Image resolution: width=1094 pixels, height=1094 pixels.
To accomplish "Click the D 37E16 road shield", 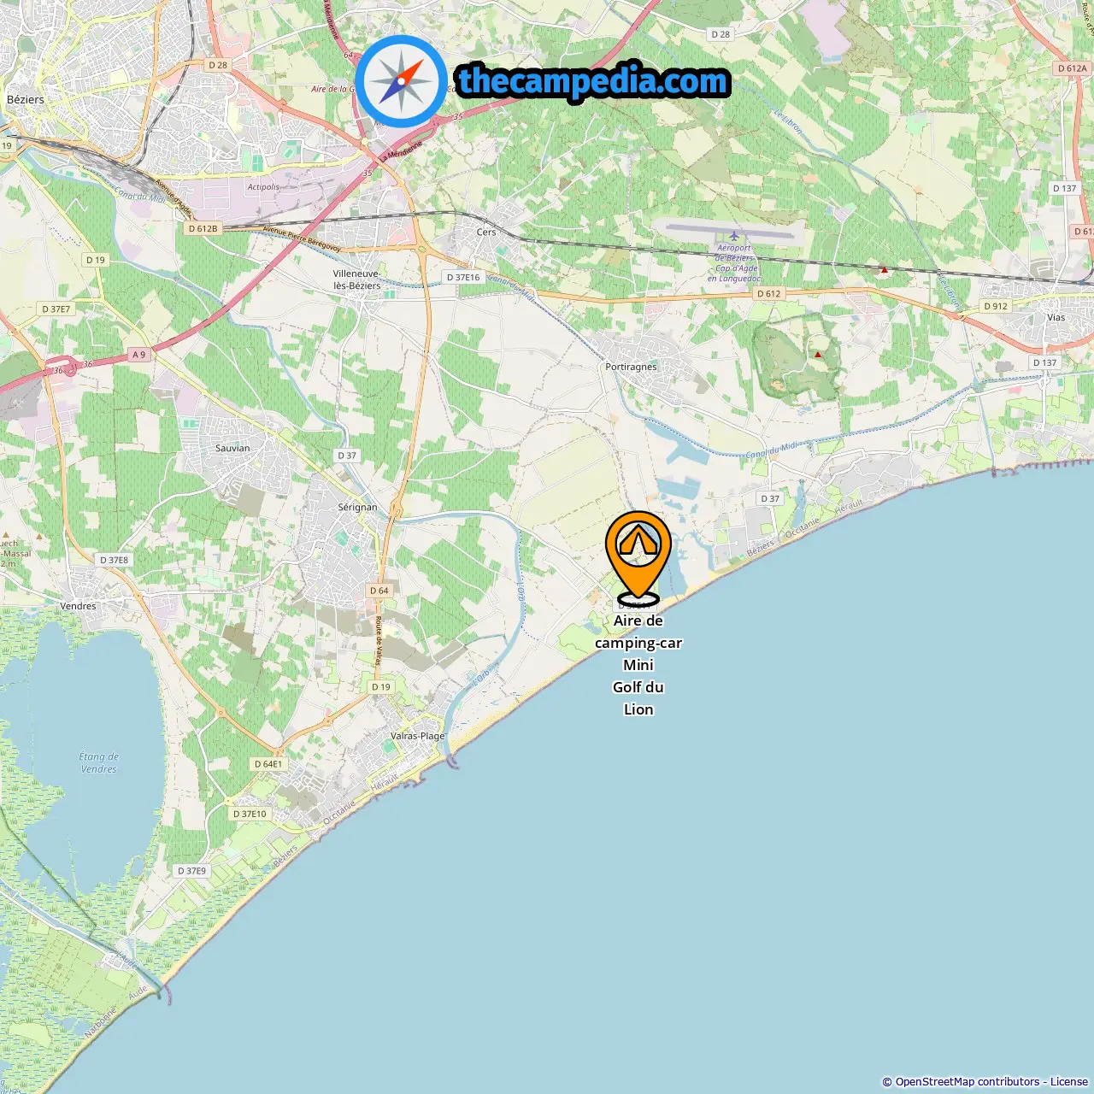I will 463,277.
